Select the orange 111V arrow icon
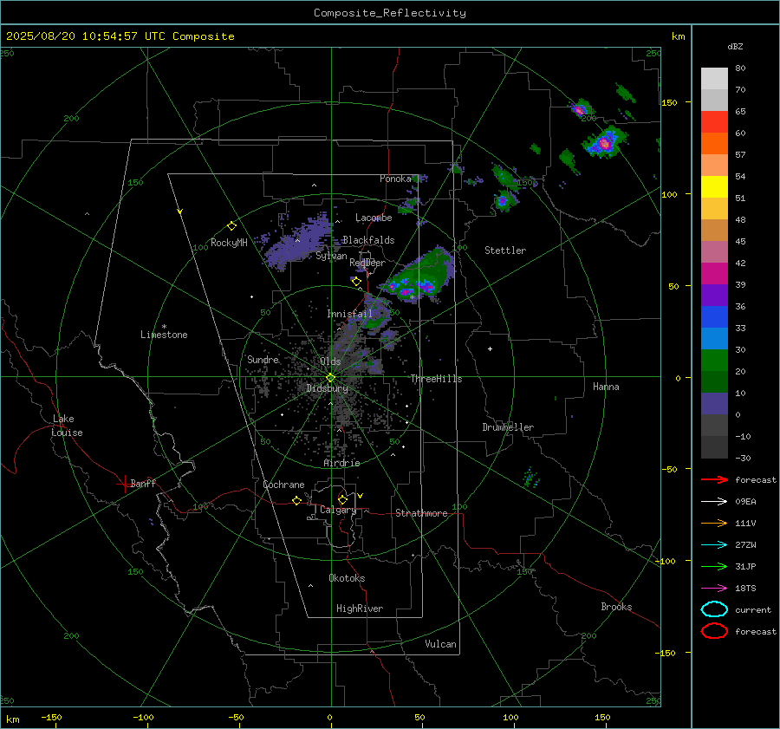Image resolution: width=780 pixels, height=729 pixels. point(714,523)
